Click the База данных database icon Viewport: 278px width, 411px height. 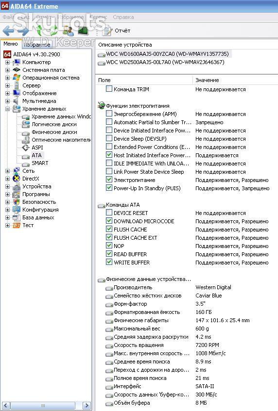pyautogui.click(x=17, y=217)
